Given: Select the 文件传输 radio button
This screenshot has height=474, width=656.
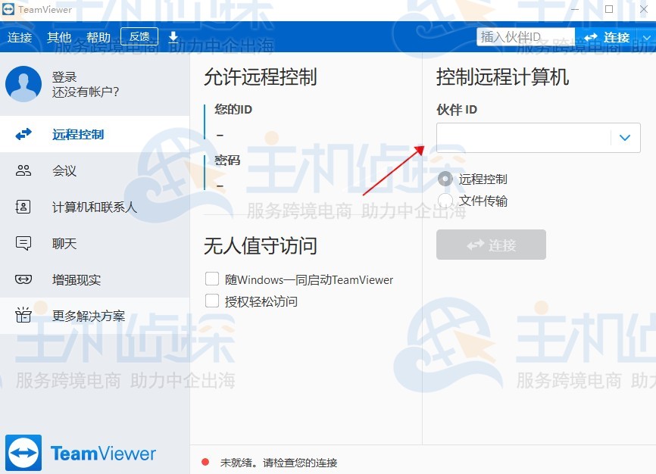Looking at the screenshot, I should point(446,201).
